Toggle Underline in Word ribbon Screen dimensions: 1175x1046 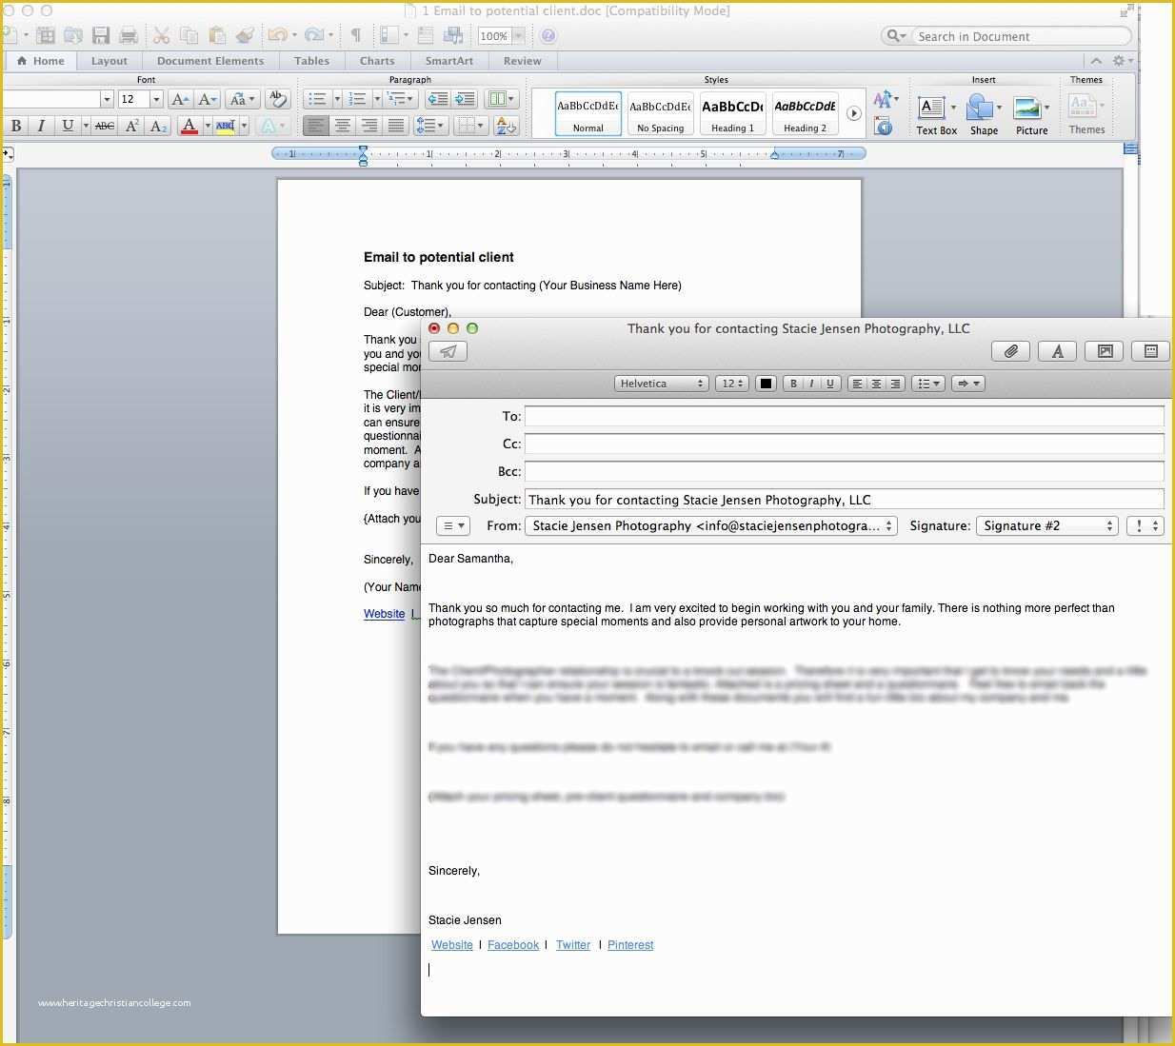(68, 126)
